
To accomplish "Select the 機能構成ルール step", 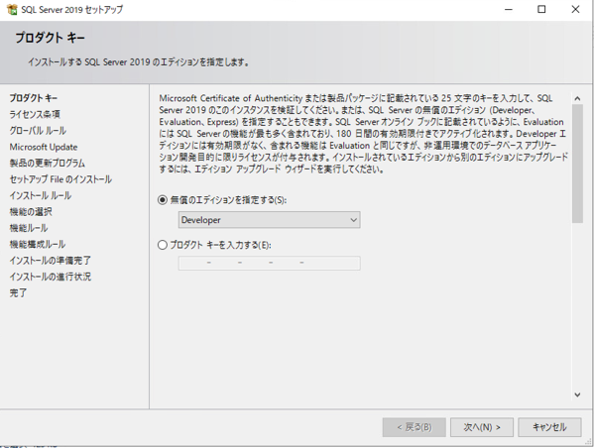I will point(38,244).
